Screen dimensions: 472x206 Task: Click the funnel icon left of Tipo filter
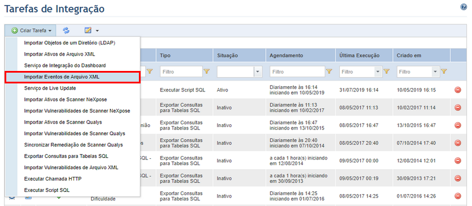pos(150,72)
